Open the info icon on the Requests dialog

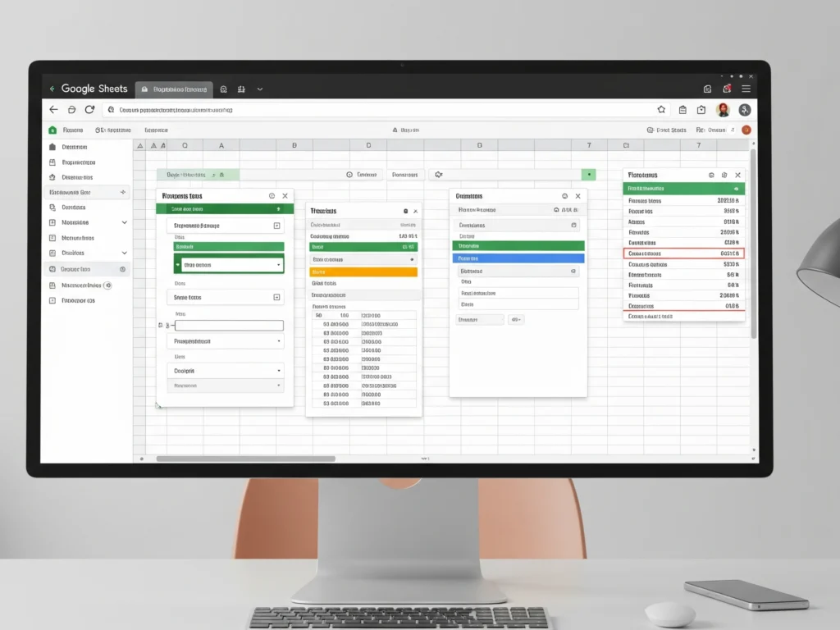272,195
